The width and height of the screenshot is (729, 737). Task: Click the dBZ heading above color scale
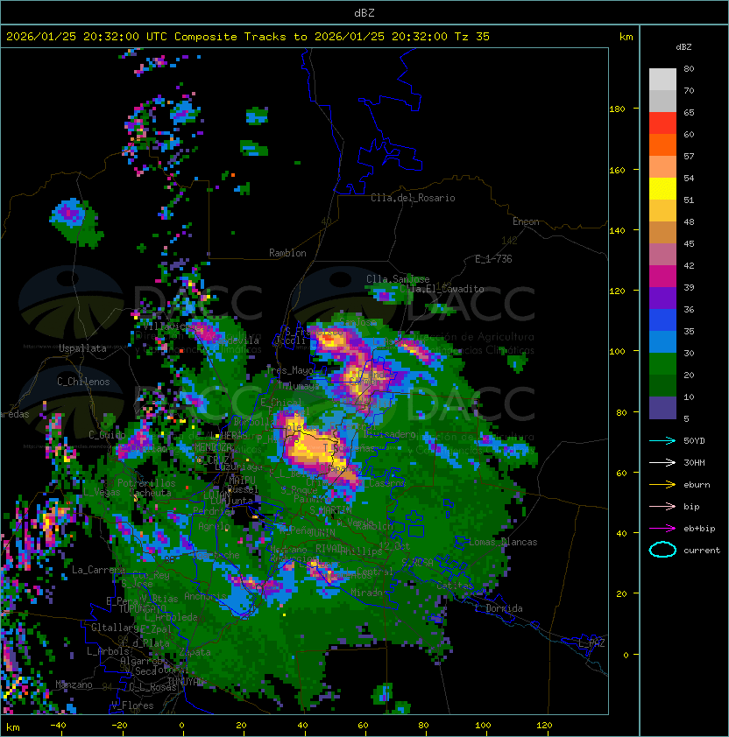[683, 47]
